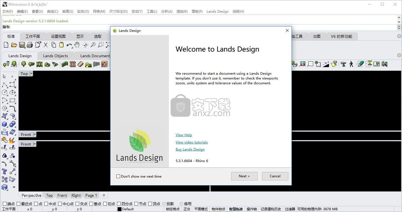Enable the 节点 osnap checkbox
The height and width of the screenshot is (212, 402).
click(136, 204)
